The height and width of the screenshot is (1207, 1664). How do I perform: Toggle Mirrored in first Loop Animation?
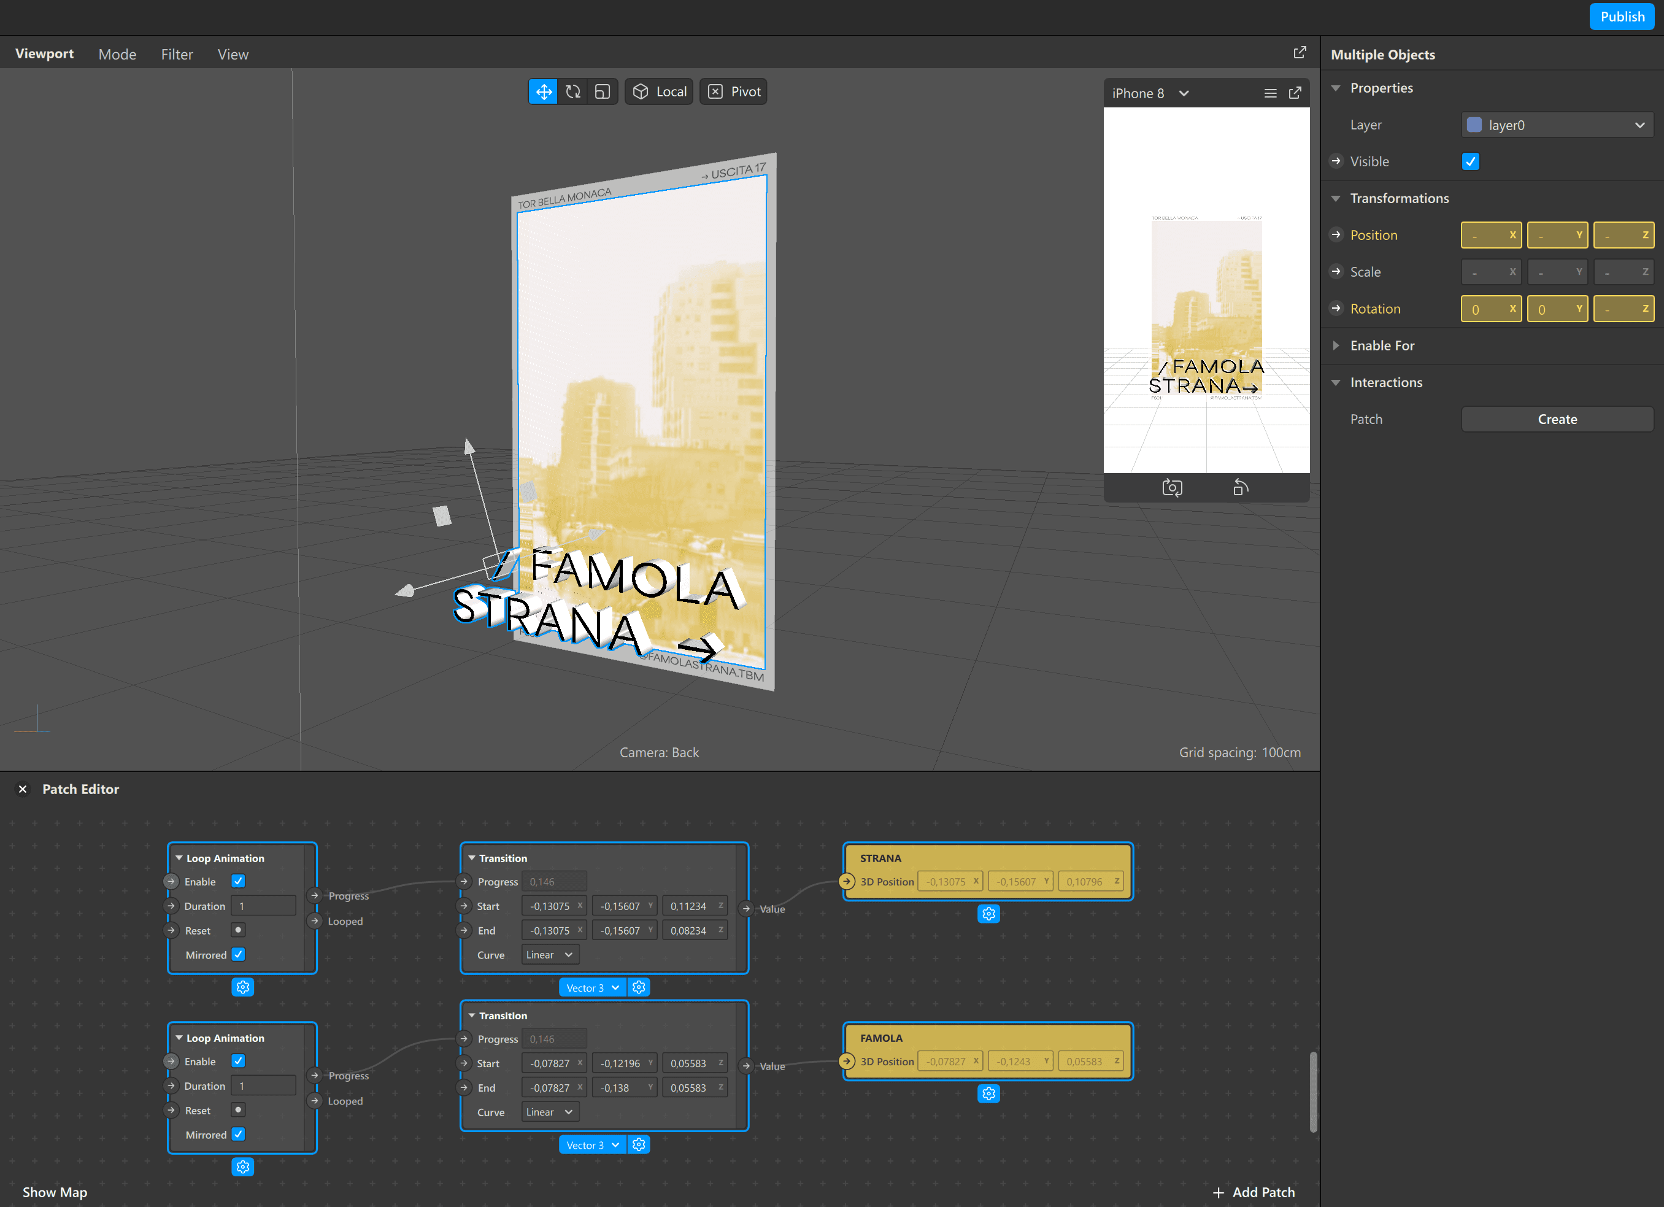[239, 955]
